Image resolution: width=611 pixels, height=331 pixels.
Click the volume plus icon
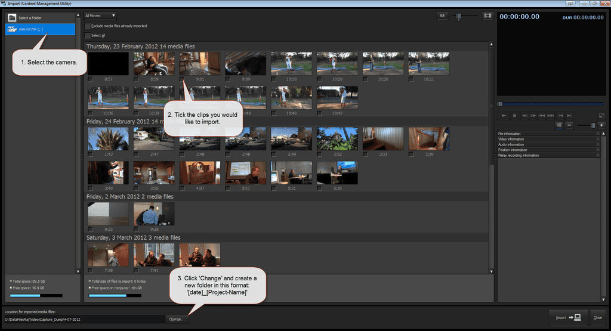click(x=602, y=125)
